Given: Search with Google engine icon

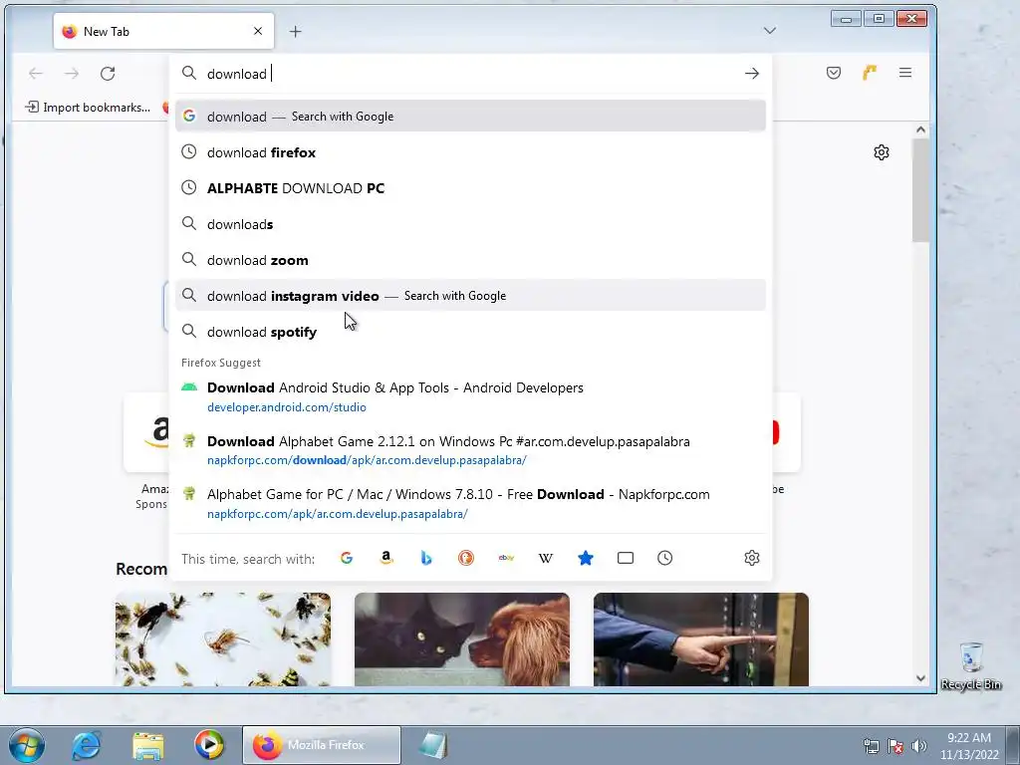Looking at the screenshot, I should click(346, 558).
